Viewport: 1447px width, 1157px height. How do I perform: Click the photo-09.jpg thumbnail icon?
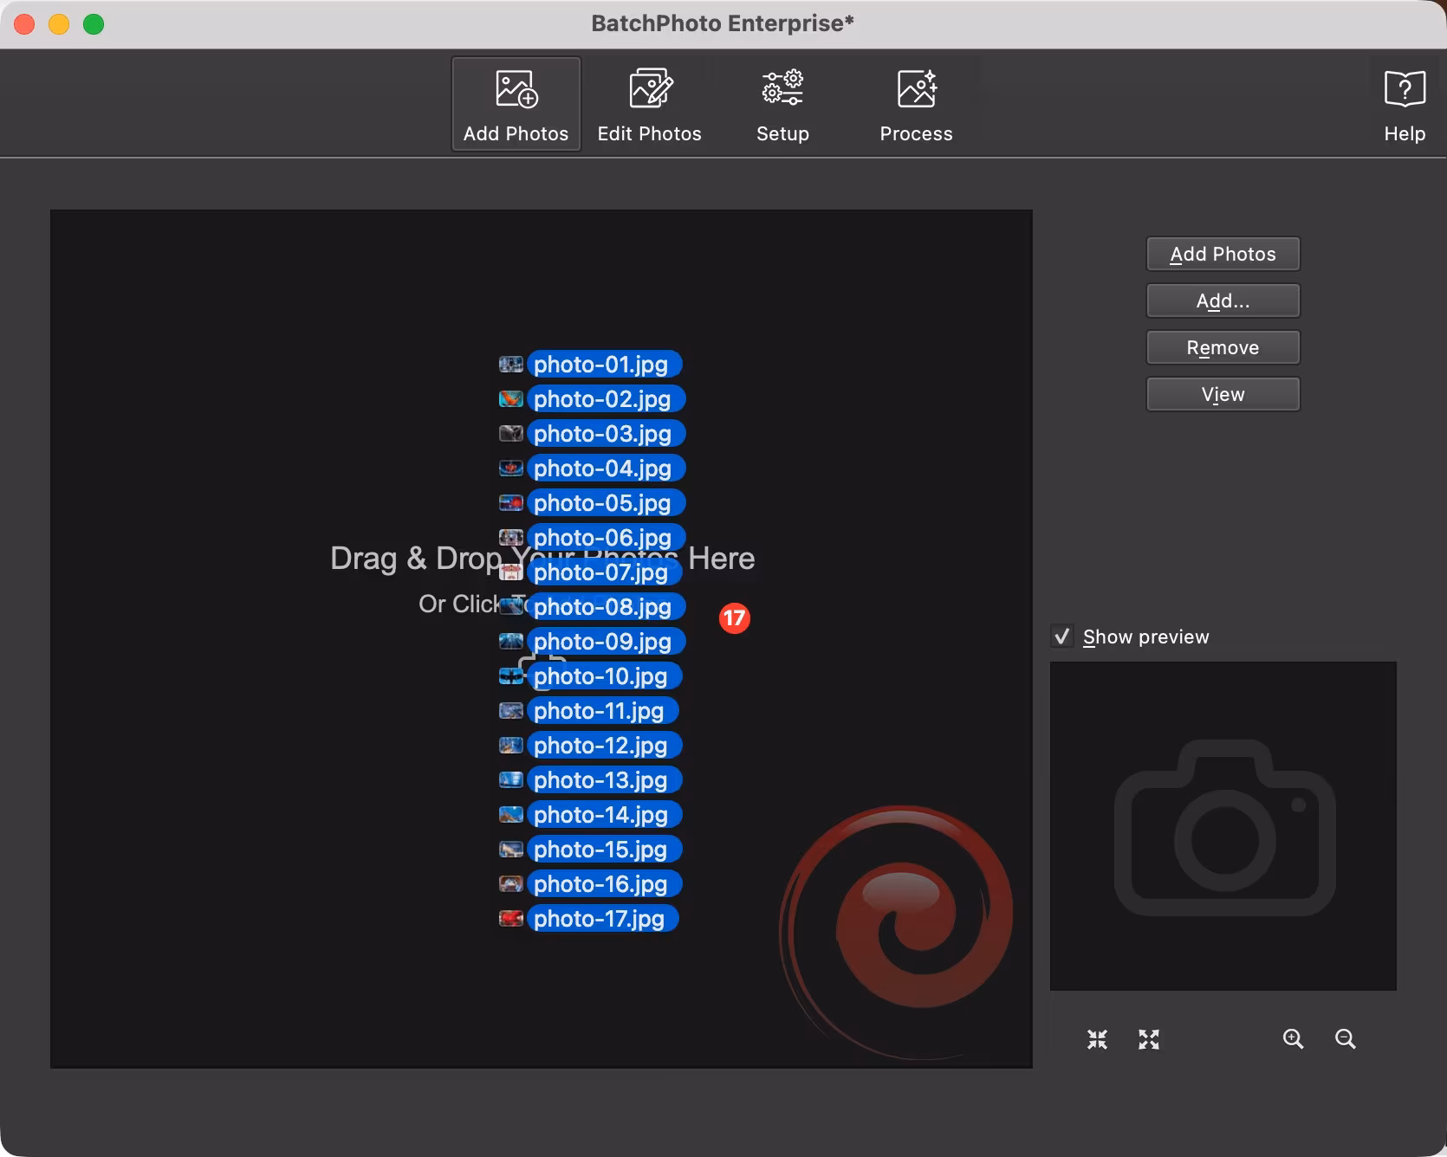[511, 642]
